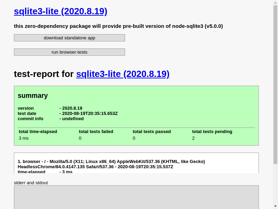Open sqlite3-lite link in test-report heading
278x209 pixels.
123,74
